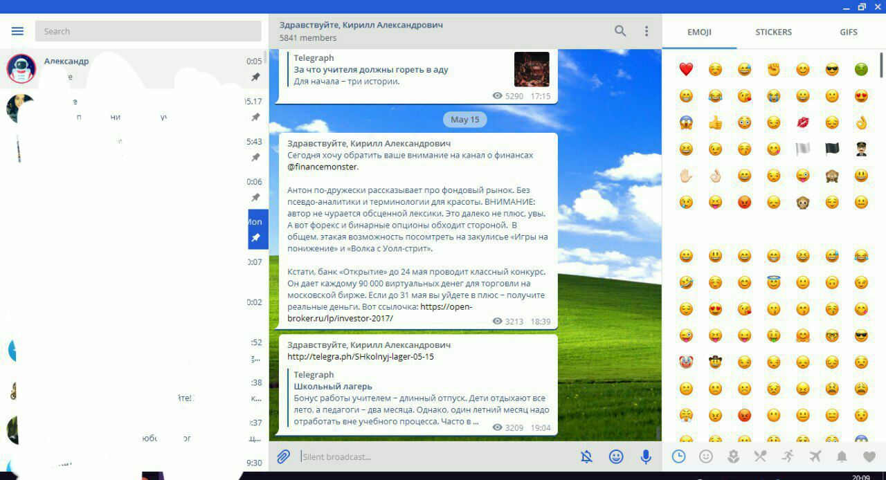The height and width of the screenshot is (480, 886).
Task: Open channel info from header title
Action: [x=361, y=25]
